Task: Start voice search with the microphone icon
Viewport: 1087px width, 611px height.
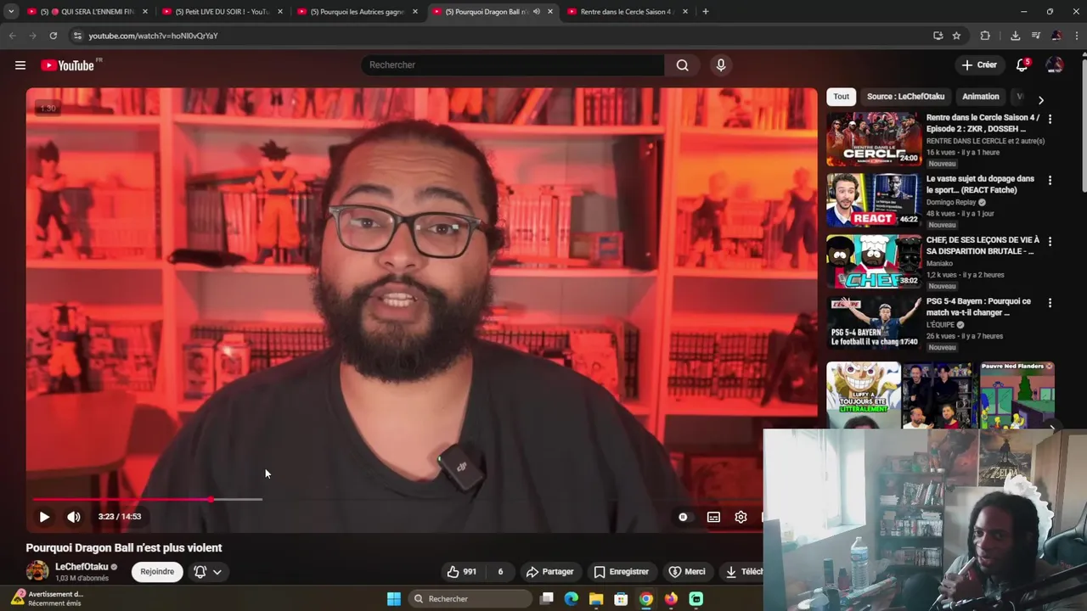Action: click(x=721, y=65)
